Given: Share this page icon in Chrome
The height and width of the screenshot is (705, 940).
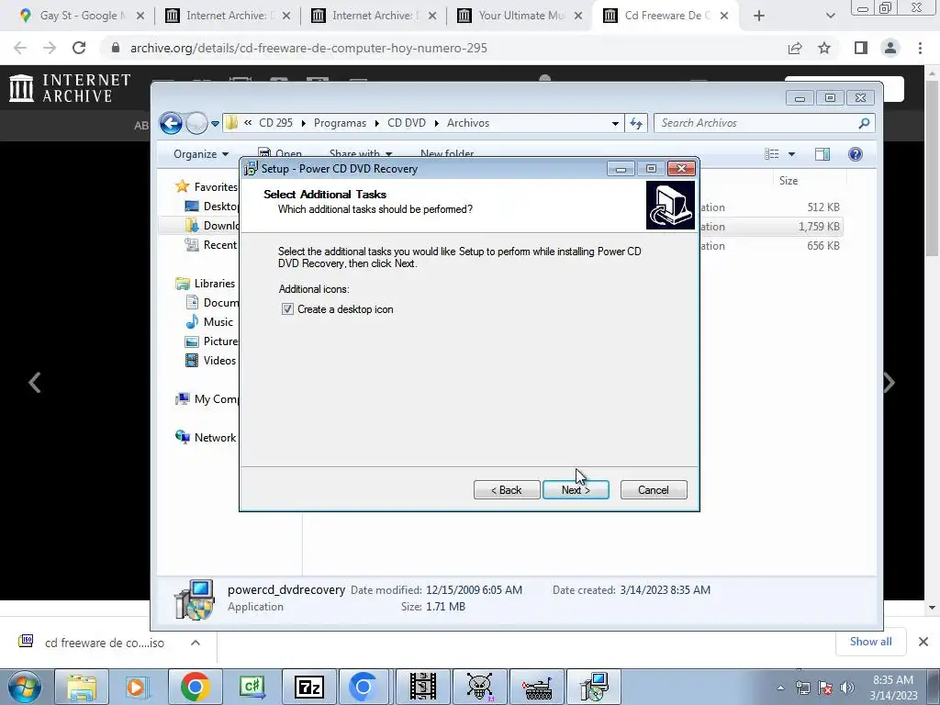Looking at the screenshot, I should (795, 48).
